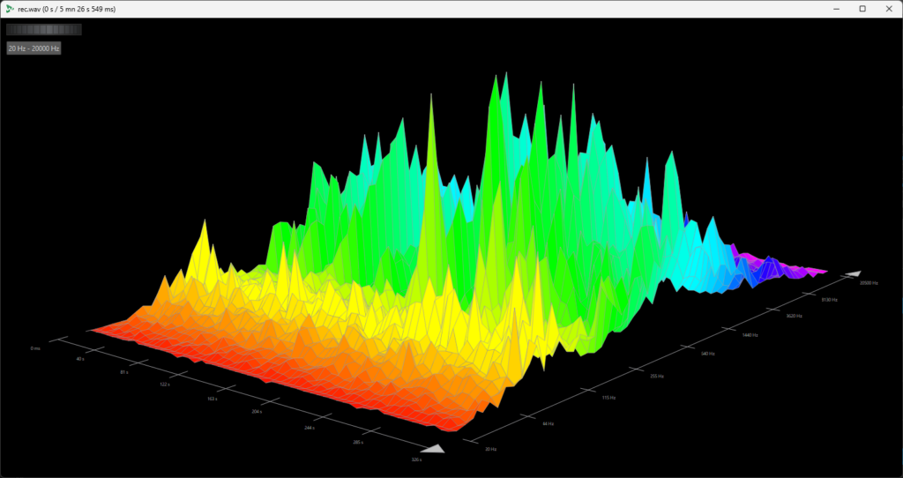Click the WaveLab app icon in title bar
Viewport: 903px width, 478px height.
click(x=9, y=9)
